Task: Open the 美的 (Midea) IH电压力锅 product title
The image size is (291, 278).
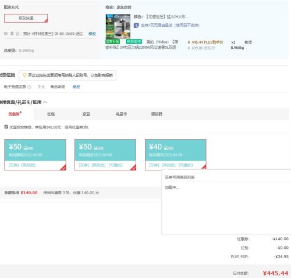Action: (142, 45)
